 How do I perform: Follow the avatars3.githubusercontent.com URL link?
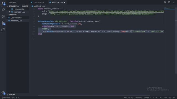coord(103,14)
